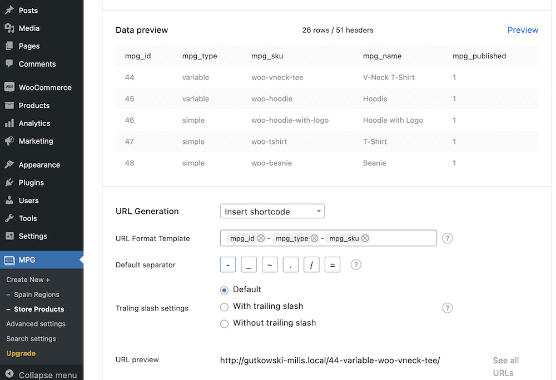Viewport: 556px width, 380px height.
Task: Choose Without trailing slash
Action: (x=224, y=323)
